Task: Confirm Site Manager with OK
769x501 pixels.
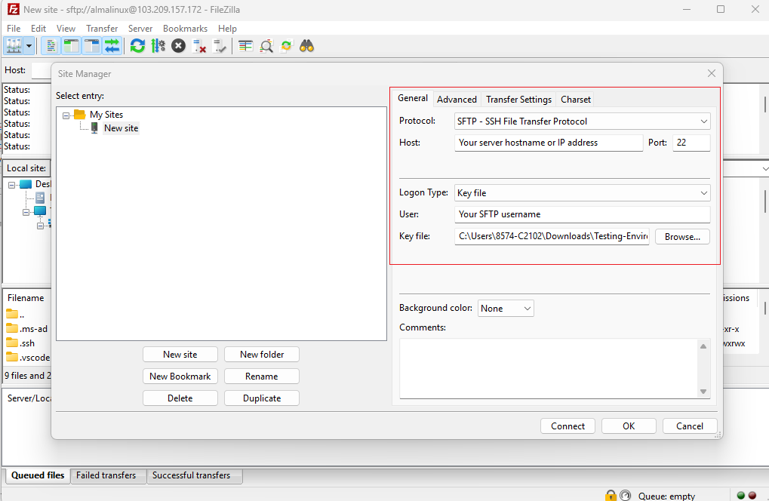Action: (x=629, y=426)
